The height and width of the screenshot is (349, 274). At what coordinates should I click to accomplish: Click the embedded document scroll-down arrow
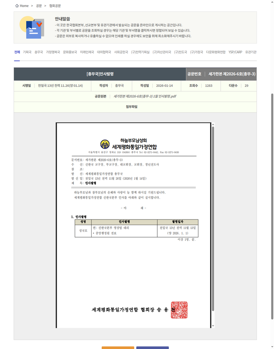(213, 326)
